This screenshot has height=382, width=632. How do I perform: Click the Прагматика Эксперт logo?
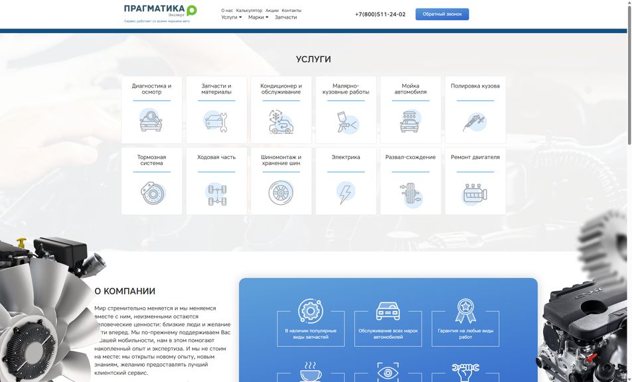pyautogui.click(x=161, y=11)
